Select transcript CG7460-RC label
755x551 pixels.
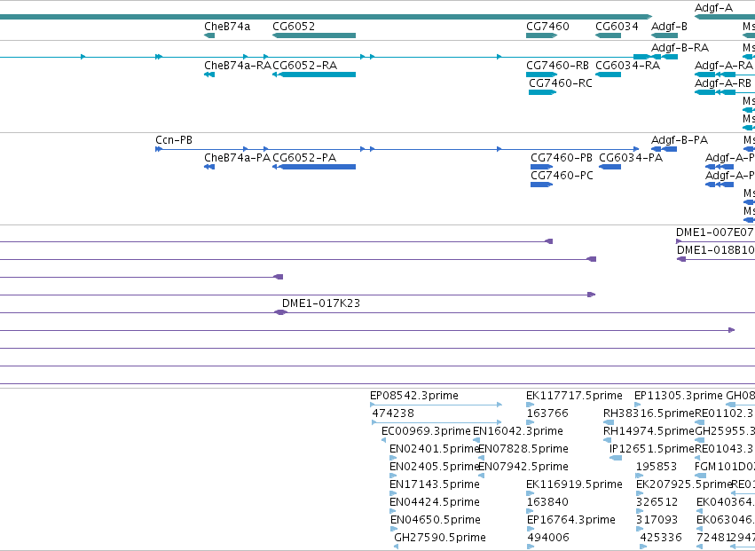pos(561,83)
